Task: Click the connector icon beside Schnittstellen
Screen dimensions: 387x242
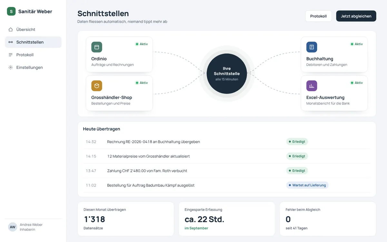Action: [x=11, y=42]
